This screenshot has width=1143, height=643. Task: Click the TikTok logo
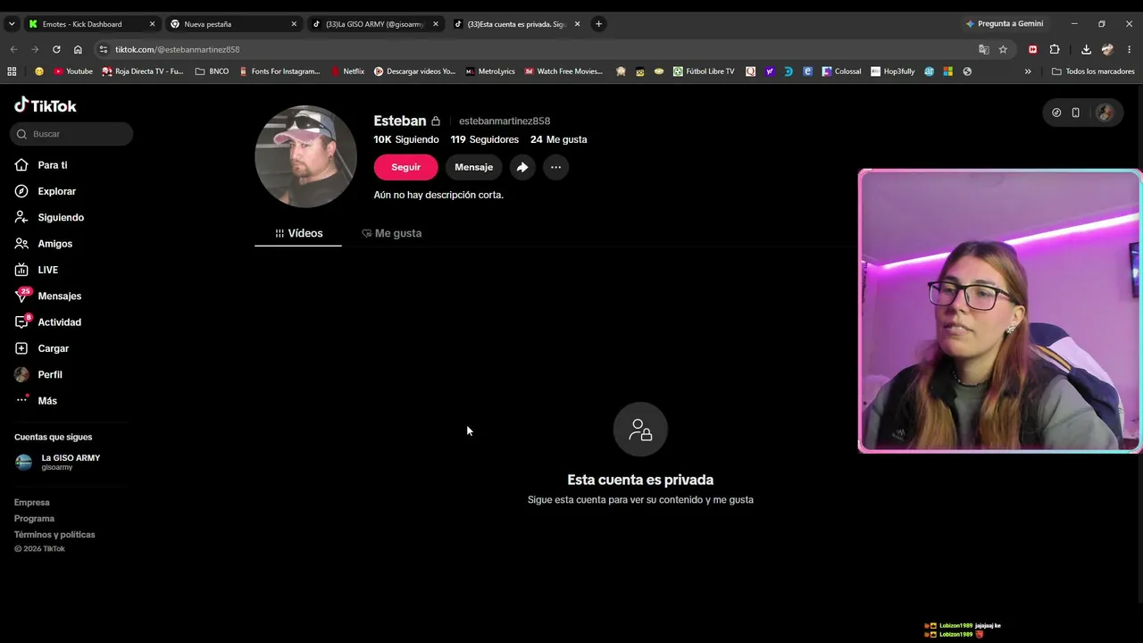46,105
